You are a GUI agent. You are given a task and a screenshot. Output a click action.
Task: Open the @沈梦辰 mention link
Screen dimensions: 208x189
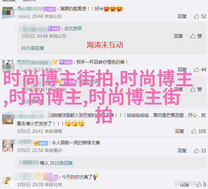(x=73, y=28)
